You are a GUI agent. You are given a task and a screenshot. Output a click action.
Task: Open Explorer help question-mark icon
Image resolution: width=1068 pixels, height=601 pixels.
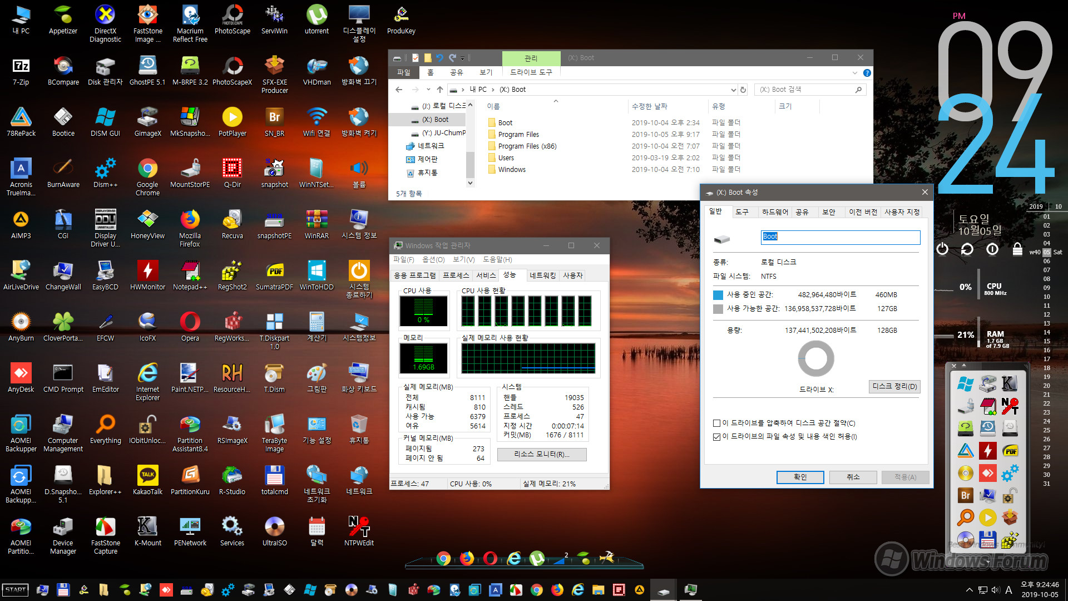[x=867, y=73]
